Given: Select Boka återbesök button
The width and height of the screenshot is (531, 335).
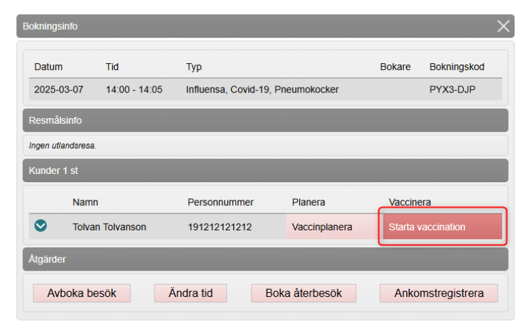Looking at the screenshot, I should (304, 294).
